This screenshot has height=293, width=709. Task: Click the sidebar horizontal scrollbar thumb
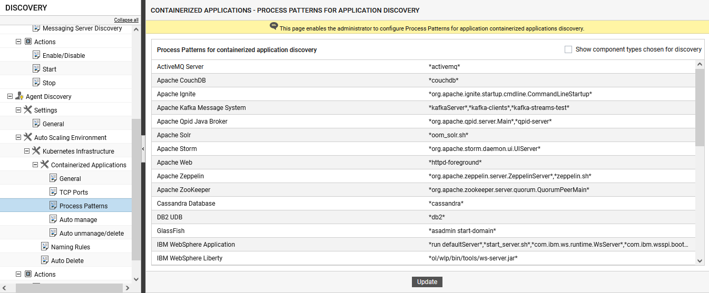coord(68,288)
